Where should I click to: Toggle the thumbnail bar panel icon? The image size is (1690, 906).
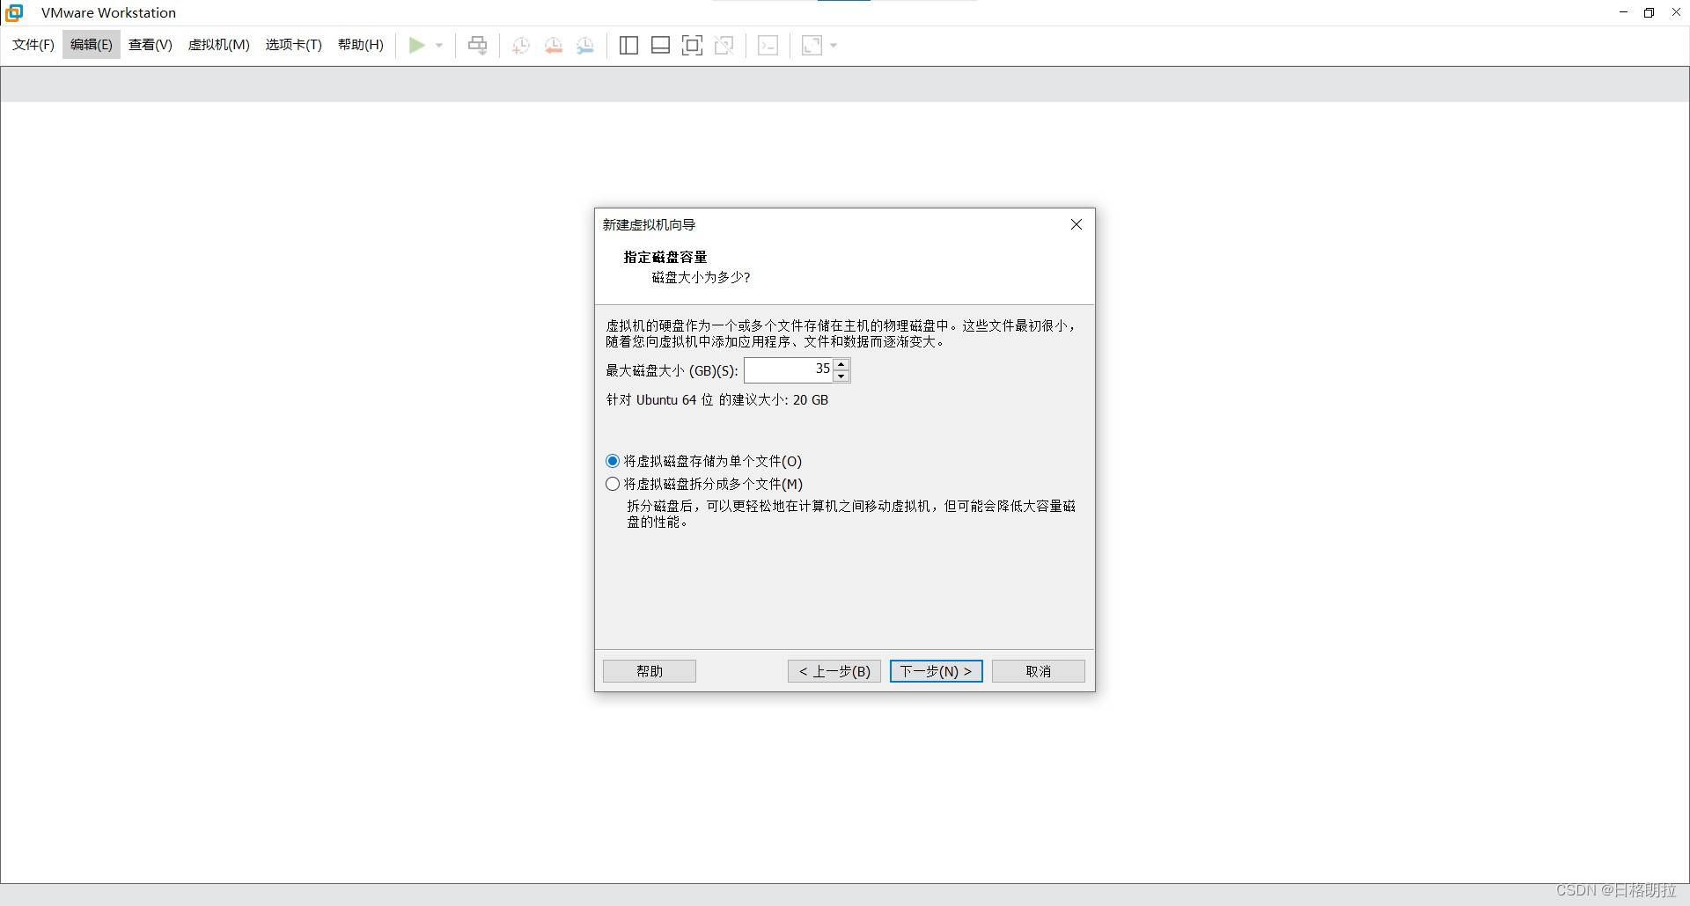(660, 45)
